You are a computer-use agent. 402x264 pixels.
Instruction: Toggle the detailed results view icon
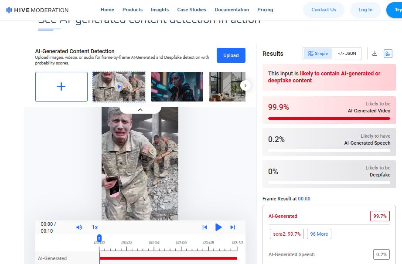(x=388, y=54)
